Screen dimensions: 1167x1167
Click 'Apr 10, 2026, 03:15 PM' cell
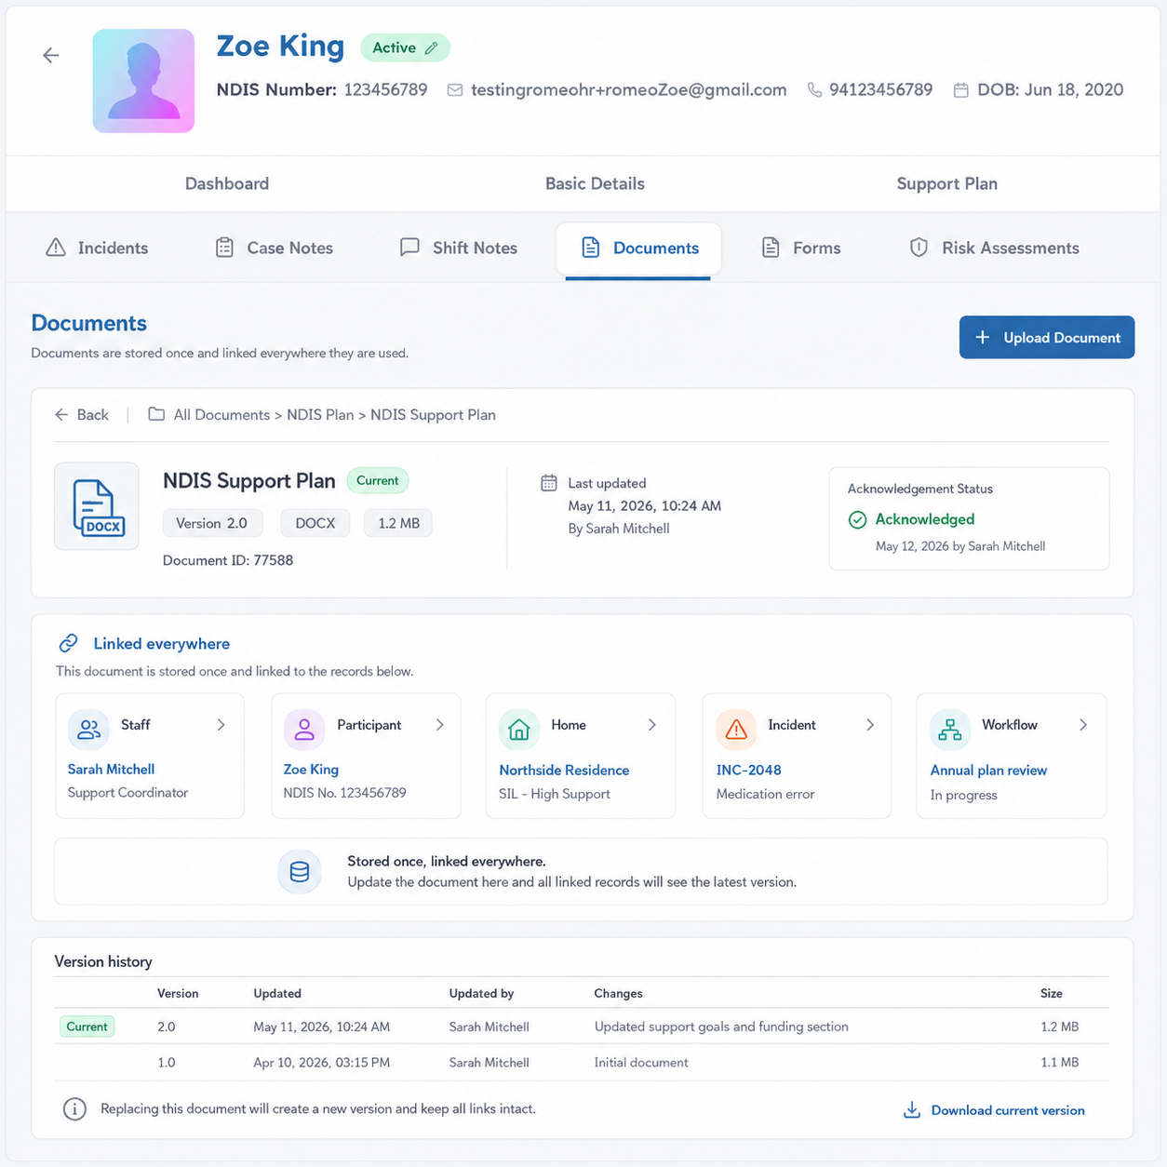[321, 1062]
